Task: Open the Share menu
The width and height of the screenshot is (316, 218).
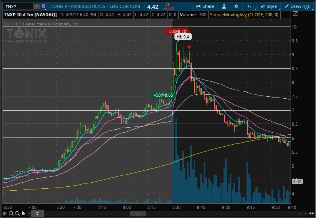Action: click(x=205, y=6)
